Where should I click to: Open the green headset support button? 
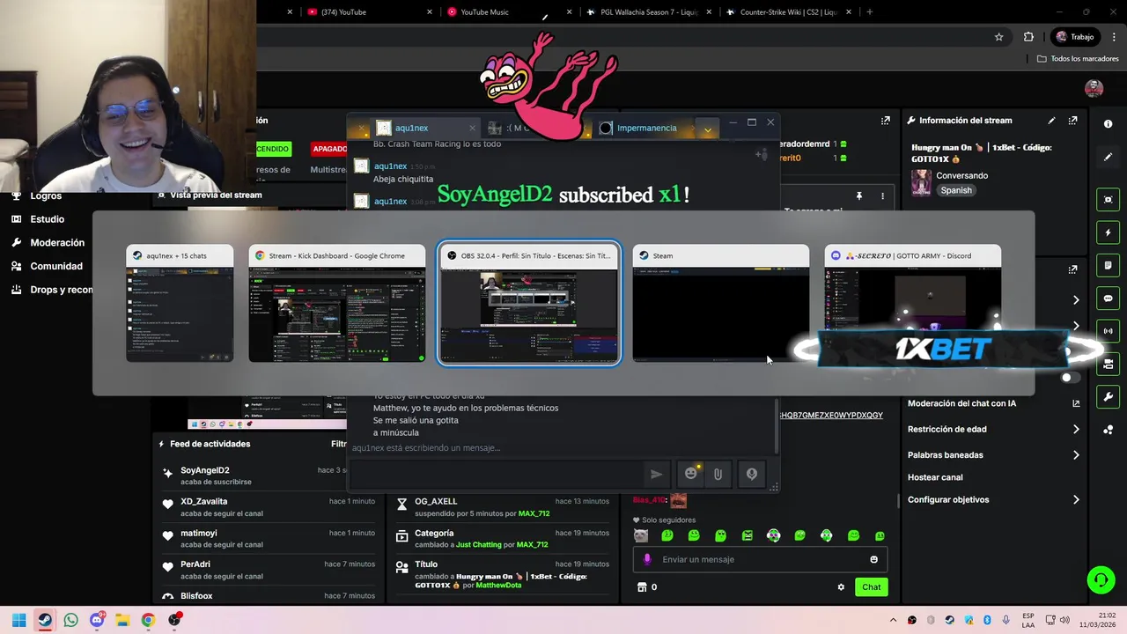coord(1101,579)
